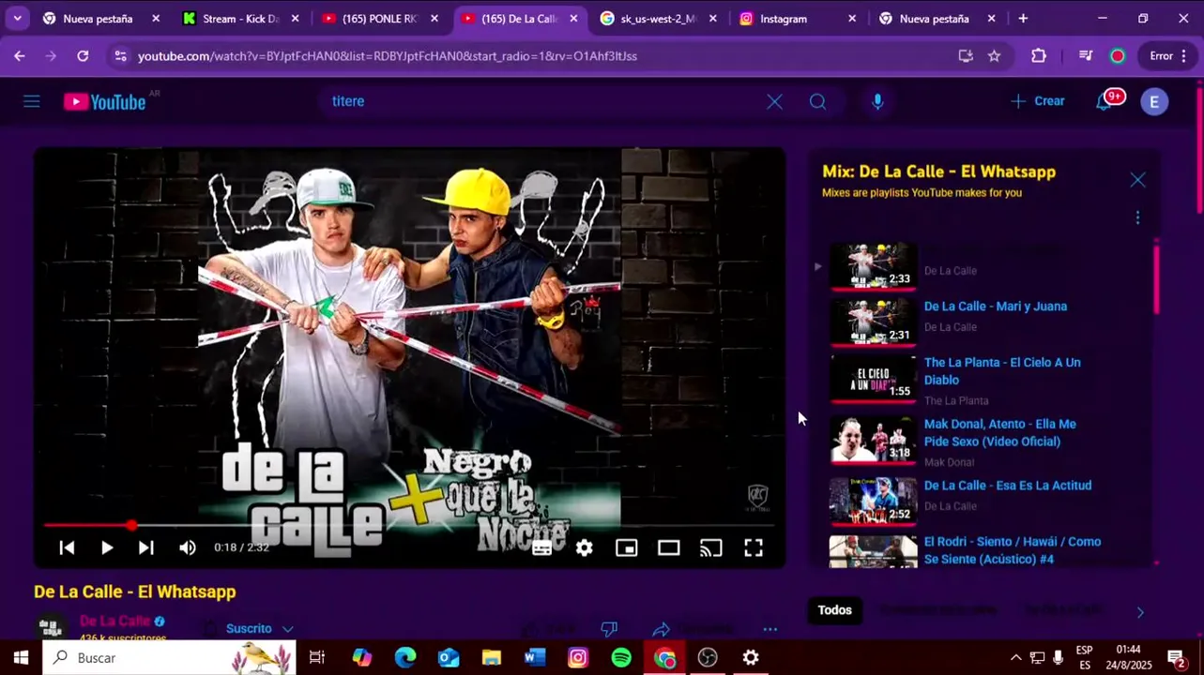Screen dimensions: 1204x675
Task: Play De La Calle - Mari y Juana
Action: coord(995,307)
